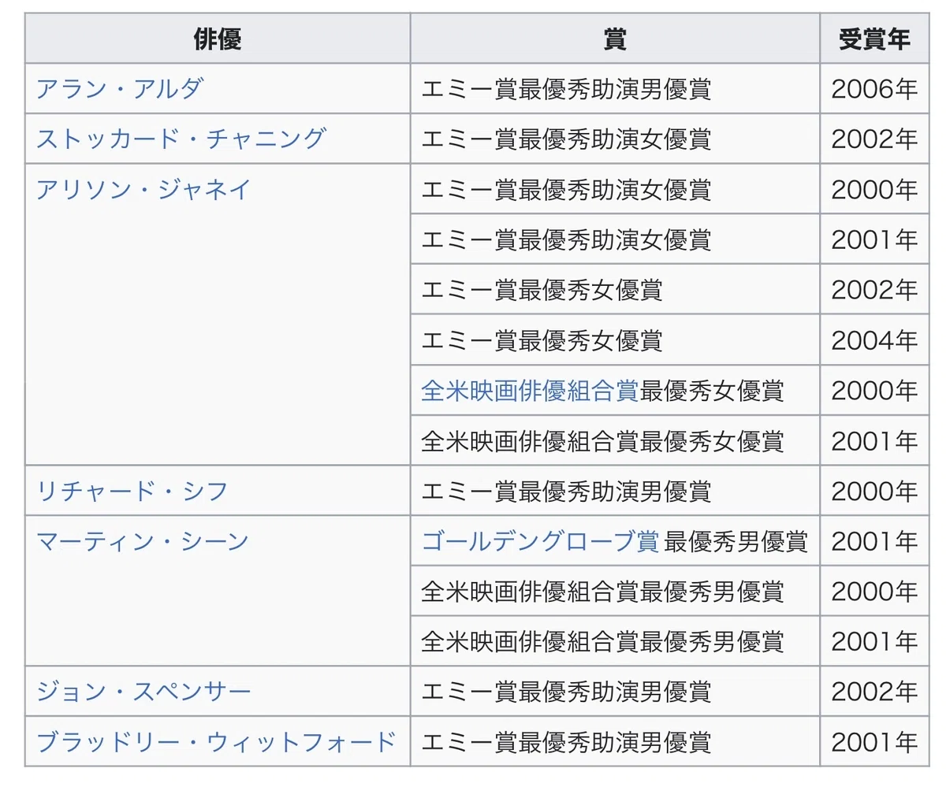Open the アラン・アルダ actor link
Screen dimensions: 946x798
[x=120, y=88]
